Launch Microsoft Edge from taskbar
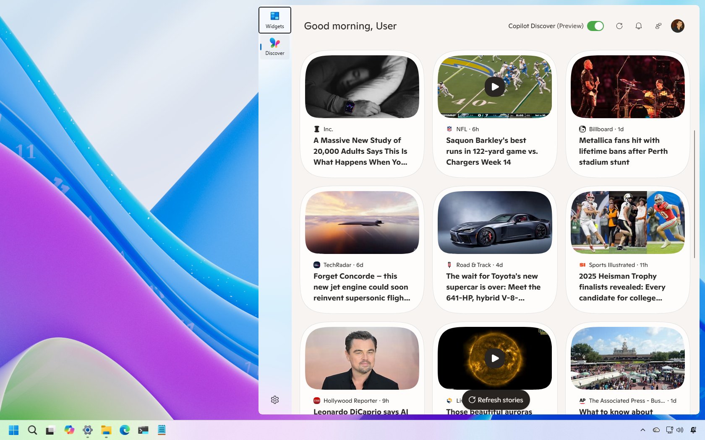This screenshot has height=440, width=705. 125,430
